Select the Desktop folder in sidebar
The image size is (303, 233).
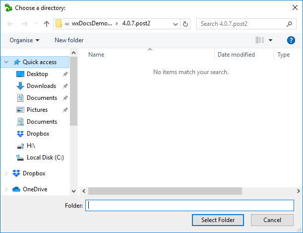coord(37,74)
